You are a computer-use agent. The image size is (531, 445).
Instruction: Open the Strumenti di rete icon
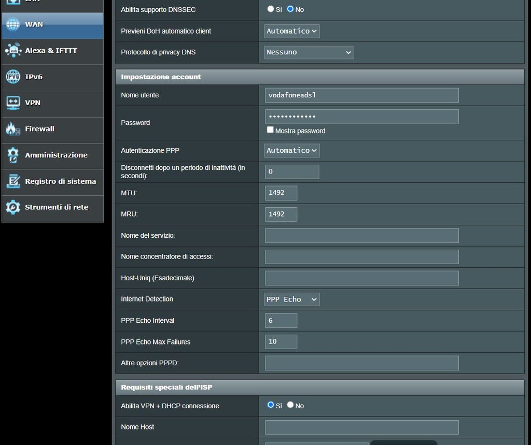[x=13, y=207]
